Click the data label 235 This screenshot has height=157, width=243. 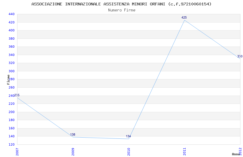tap(17, 95)
